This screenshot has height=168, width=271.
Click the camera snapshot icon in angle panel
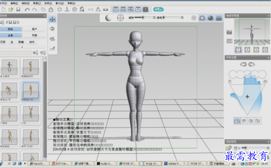pyautogui.click(x=229, y=32)
